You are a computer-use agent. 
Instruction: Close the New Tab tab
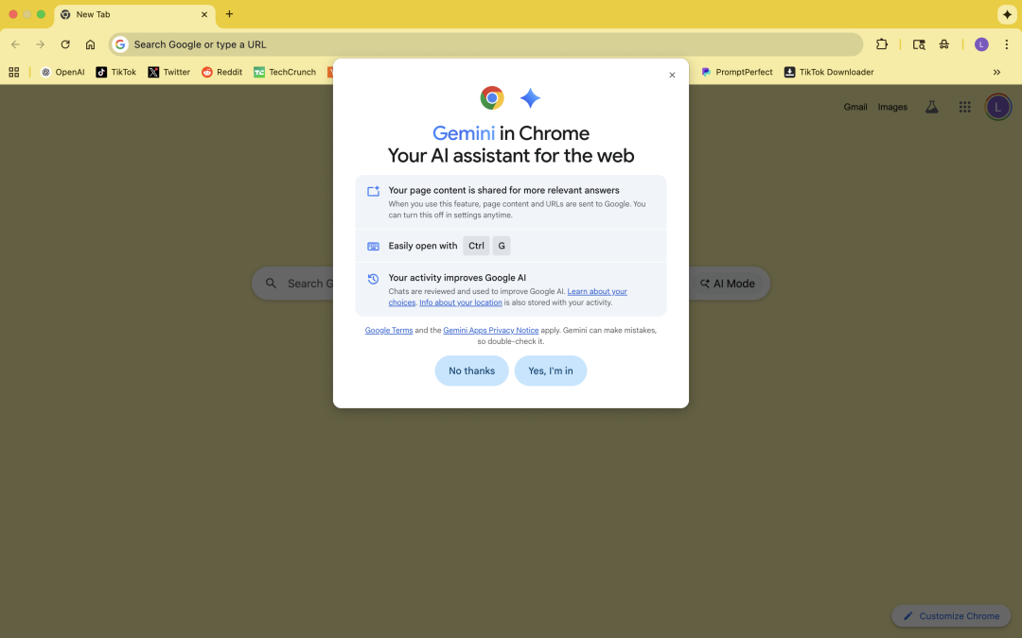point(203,14)
